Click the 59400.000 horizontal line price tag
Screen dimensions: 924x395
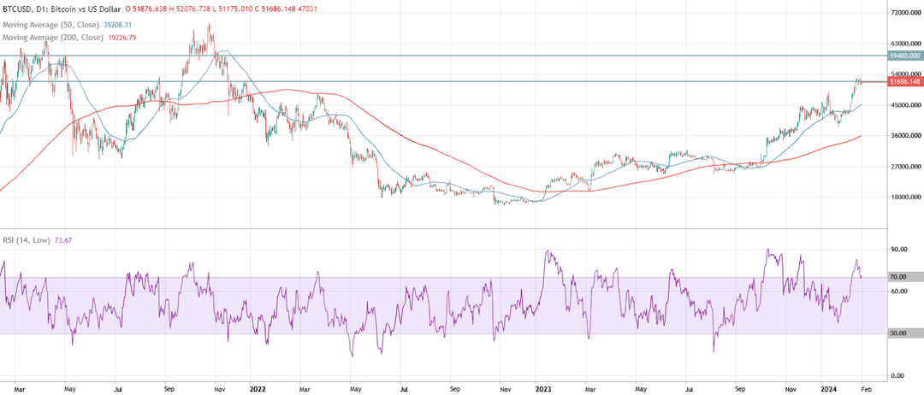[904, 56]
